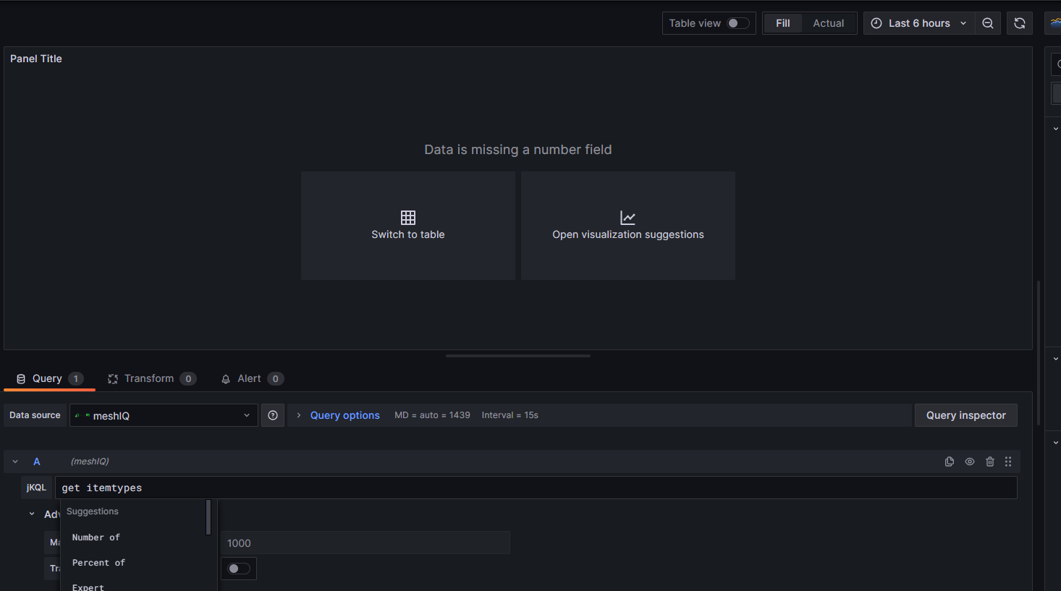This screenshot has width=1061, height=591.
Task: Switch to the Alert tab
Action: (x=253, y=378)
